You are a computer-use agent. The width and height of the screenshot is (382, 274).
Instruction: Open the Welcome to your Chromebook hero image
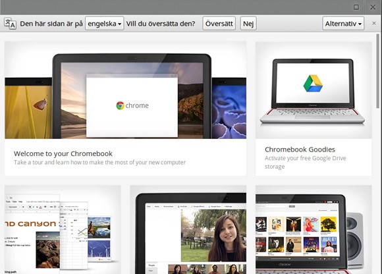point(125,90)
